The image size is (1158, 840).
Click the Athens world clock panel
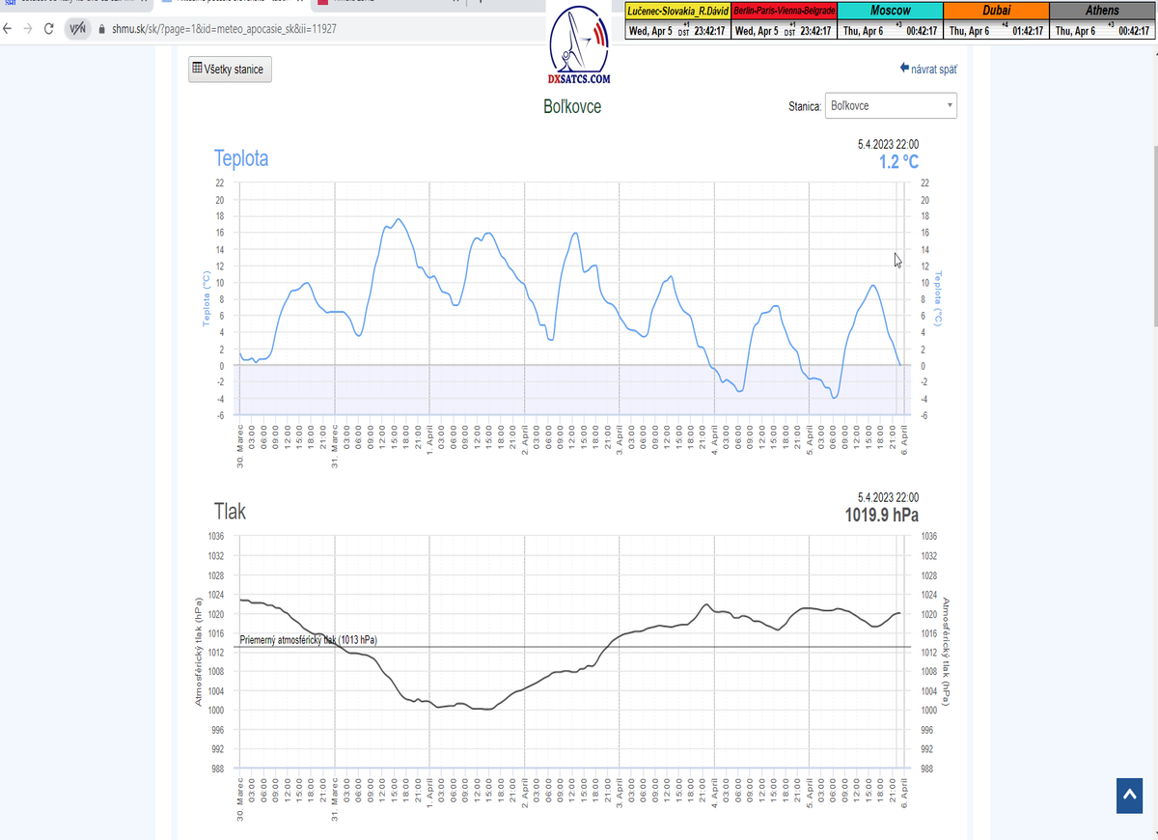click(1102, 20)
